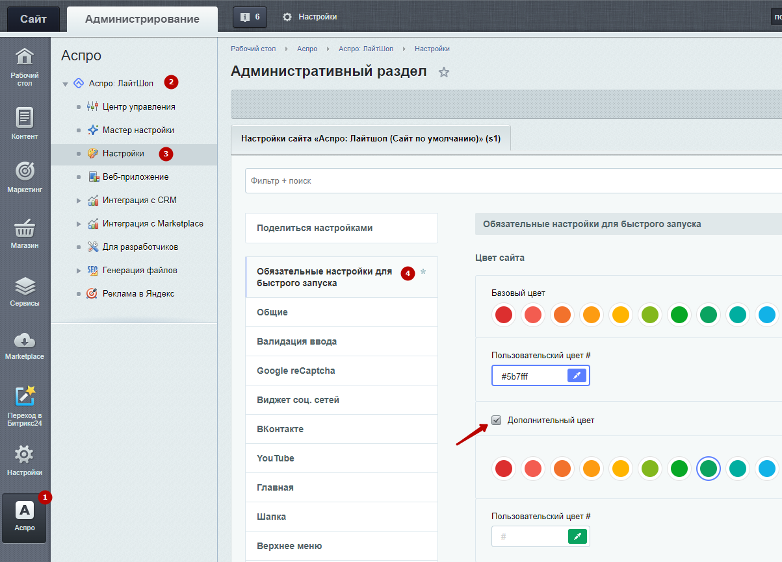Switch to the Администрирование tab
782x562 pixels.
[142, 19]
